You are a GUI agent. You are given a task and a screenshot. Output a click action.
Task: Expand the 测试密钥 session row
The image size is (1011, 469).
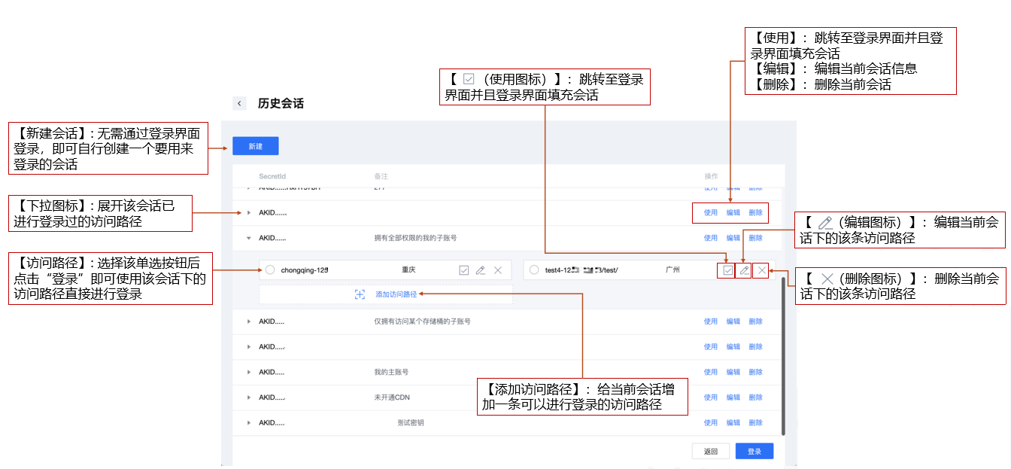click(249, 422)
